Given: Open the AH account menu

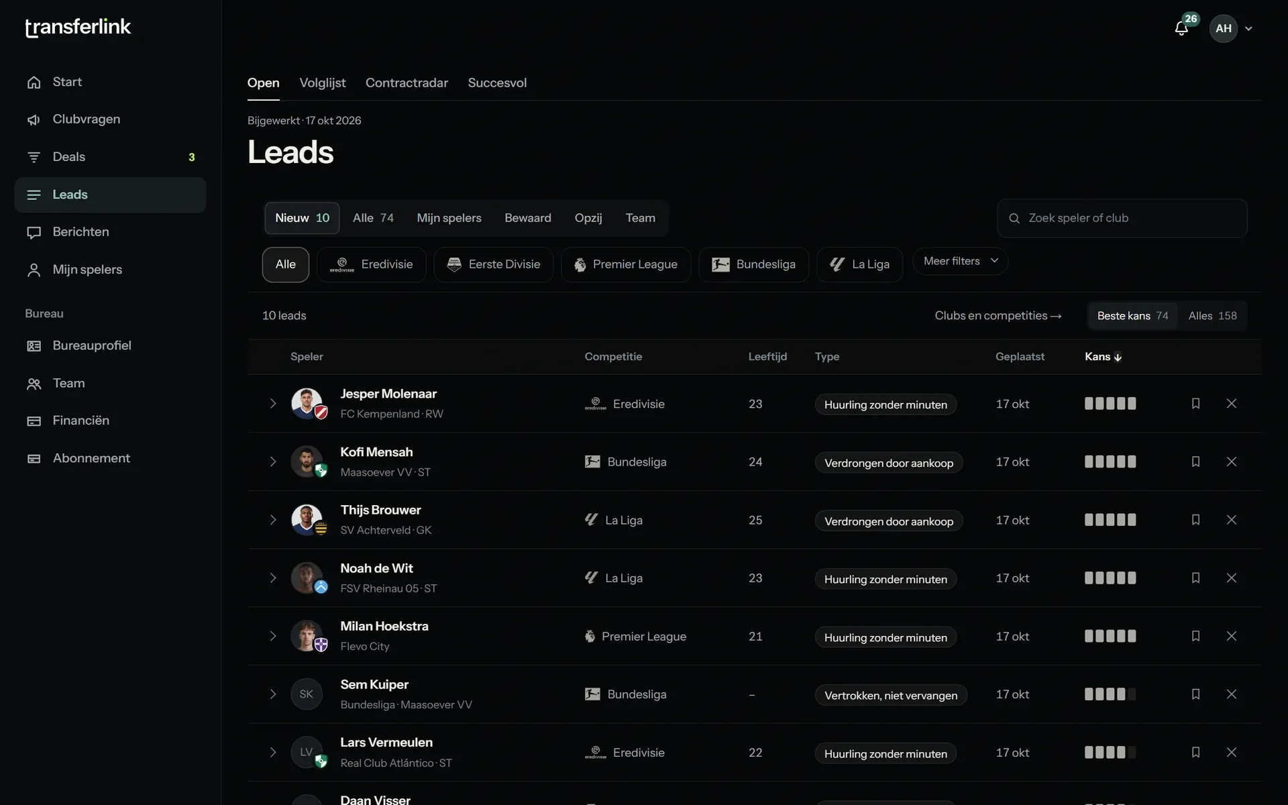Looking at the screenshot, I should click(1231, 28).
